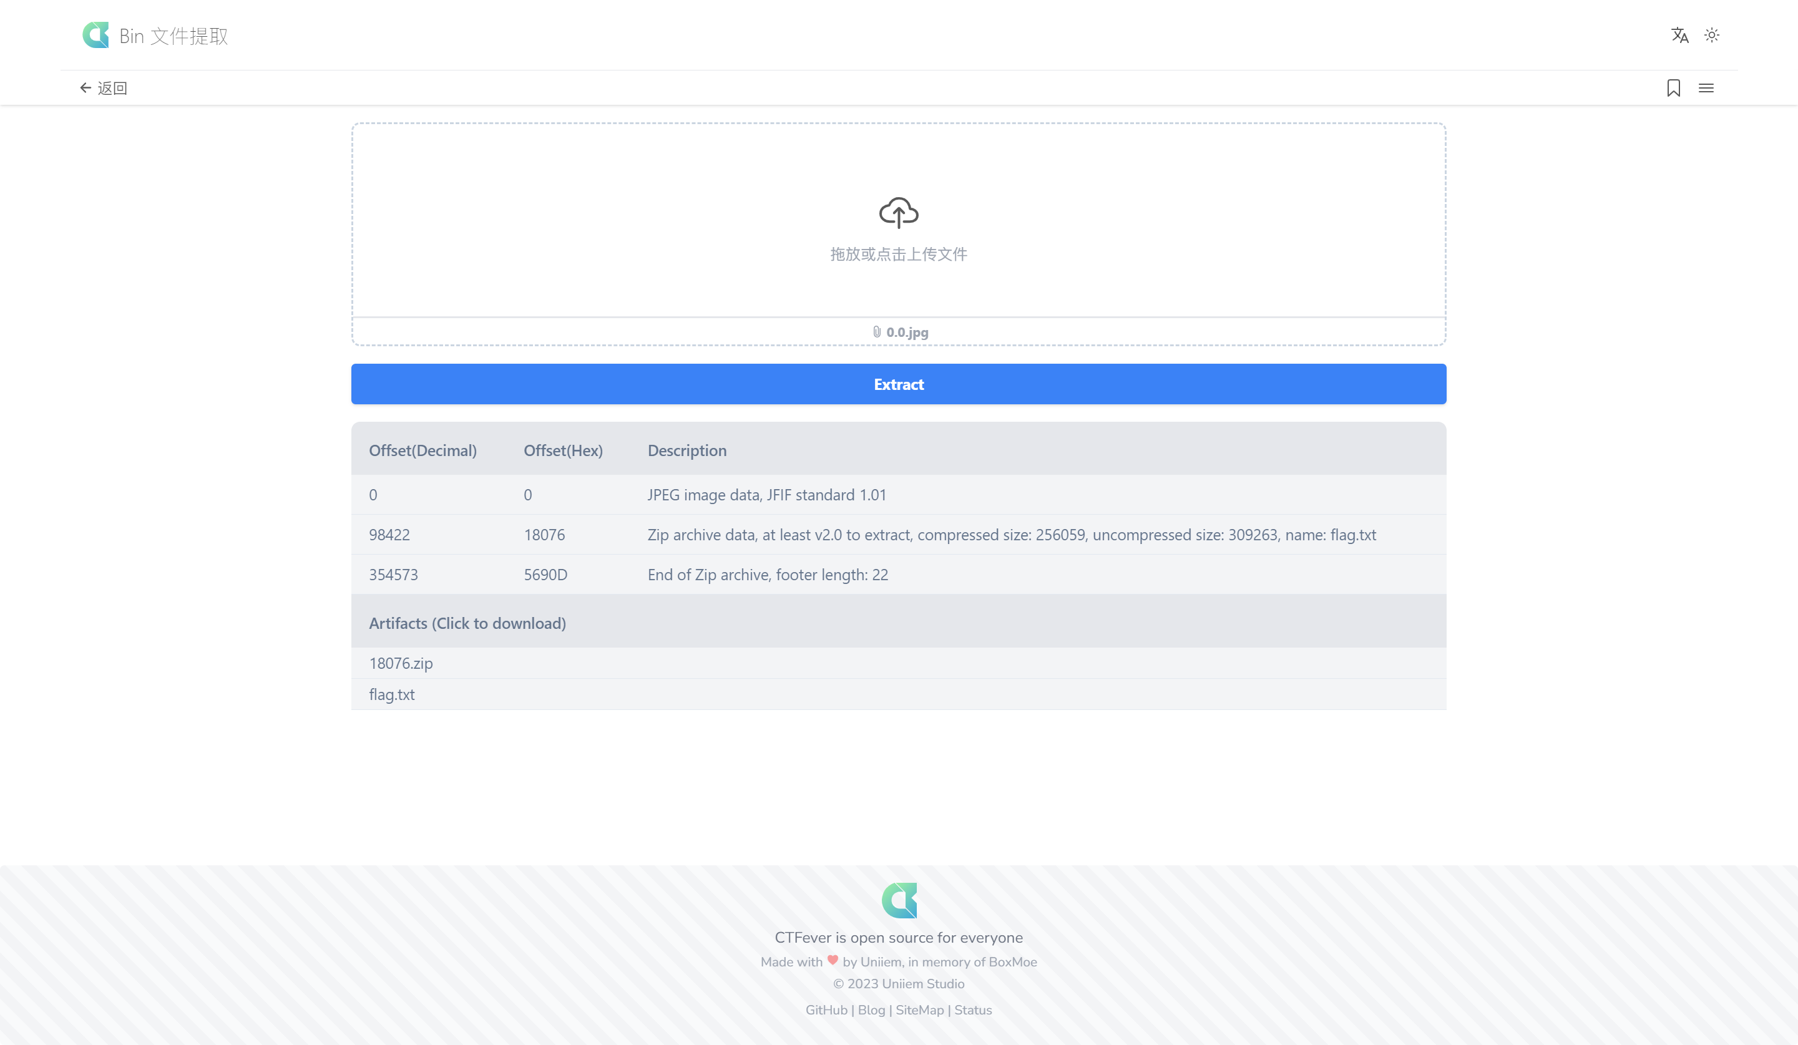Download the 18076.zip artifact

click(401, 663)
